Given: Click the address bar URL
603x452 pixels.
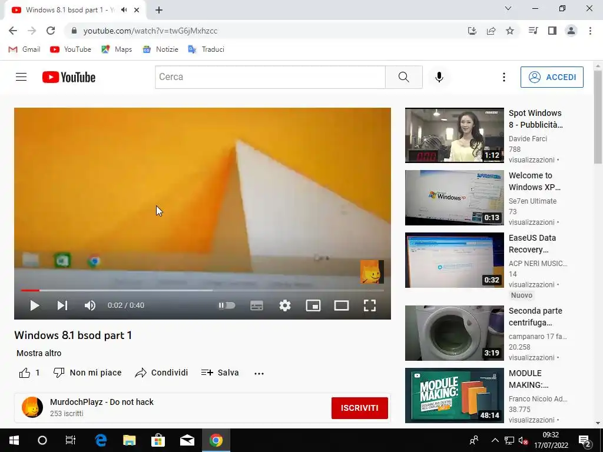Looking at the screenshot, I should pyautogui.click(x=150, y=31).
